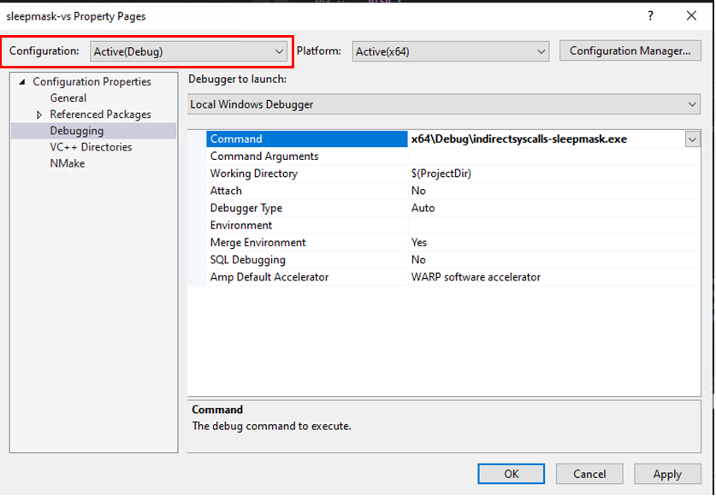Collapse the Configuration Properties tree node
The image size is (716, 496).
click(x=22, y=82)
